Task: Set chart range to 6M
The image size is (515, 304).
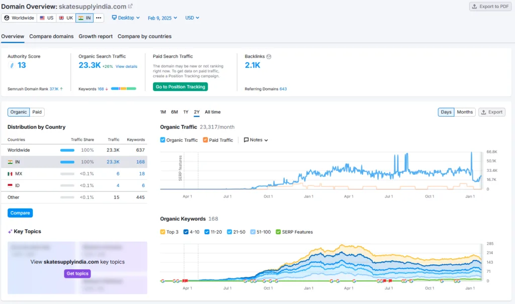Action: (175, 112)
